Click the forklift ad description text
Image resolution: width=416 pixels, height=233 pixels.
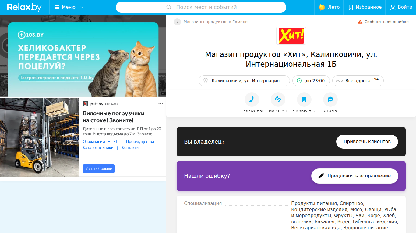coord(122,131)
